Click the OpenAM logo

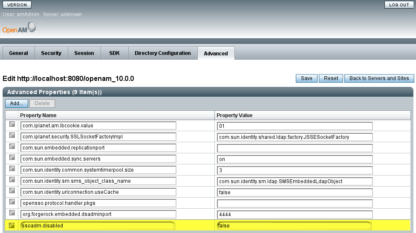[19, 28]
